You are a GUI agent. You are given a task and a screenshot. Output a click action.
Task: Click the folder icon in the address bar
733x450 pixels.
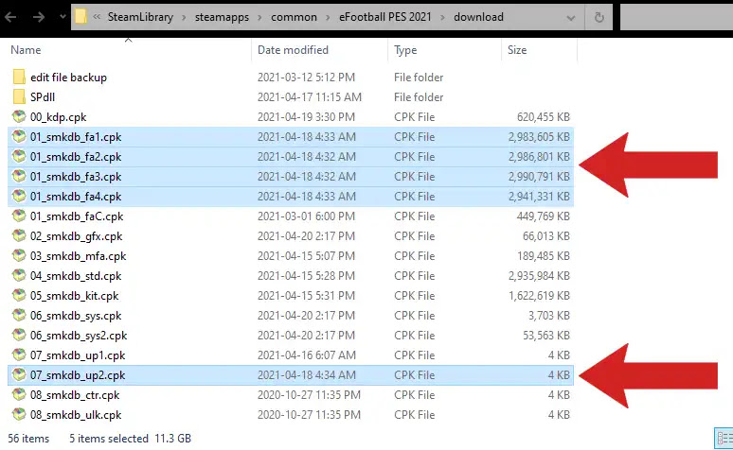[x=80, y=17]
